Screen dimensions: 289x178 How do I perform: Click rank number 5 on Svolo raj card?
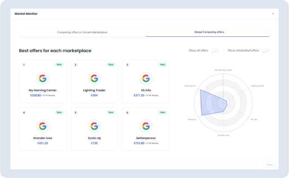[75, 112]
